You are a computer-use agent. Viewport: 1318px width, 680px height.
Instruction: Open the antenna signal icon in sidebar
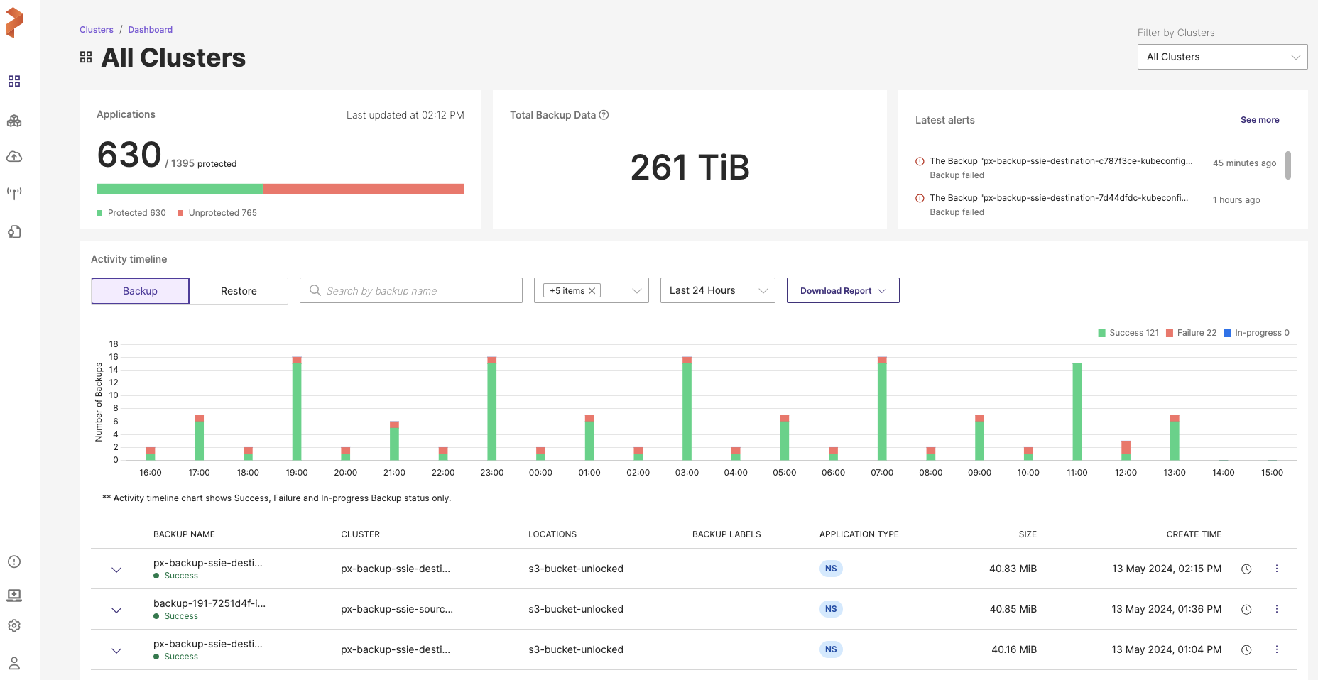(x=14, y=193)
